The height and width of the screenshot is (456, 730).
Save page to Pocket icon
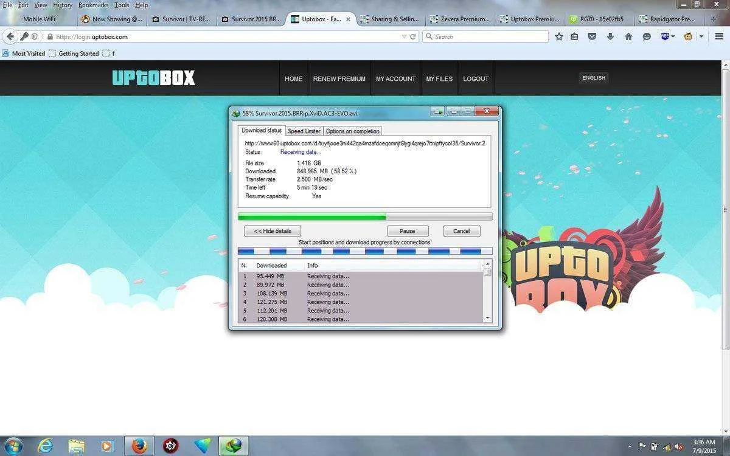click(x=592, y=36)
